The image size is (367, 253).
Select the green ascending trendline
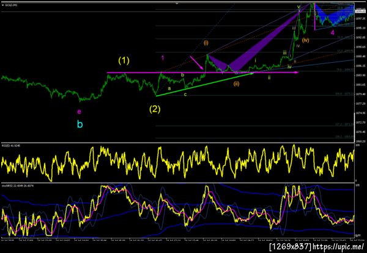pyautogui.click(x=205, y=84)
